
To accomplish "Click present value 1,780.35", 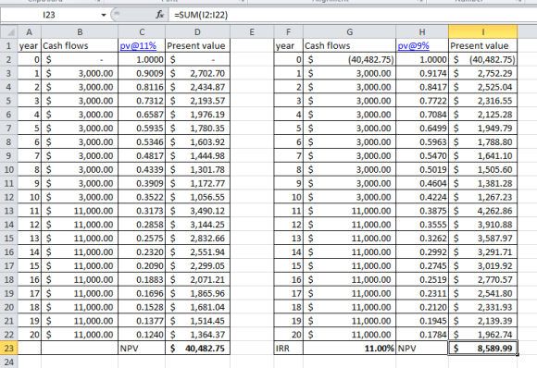I will [x=197, y=129].
